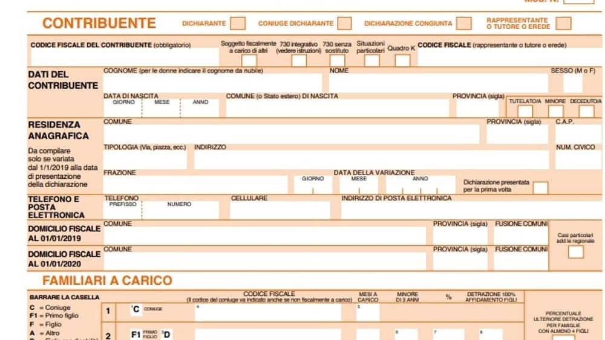
Task: Tick the Deceduto/a checkbox
Action: pos(586,111)
